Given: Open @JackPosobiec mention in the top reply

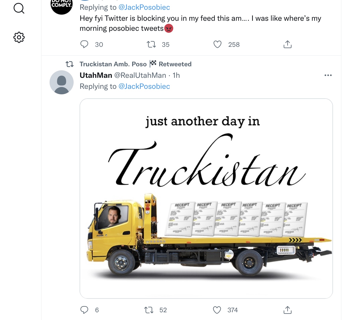Looking at the screenshot, I should click(x=144, y=7).
